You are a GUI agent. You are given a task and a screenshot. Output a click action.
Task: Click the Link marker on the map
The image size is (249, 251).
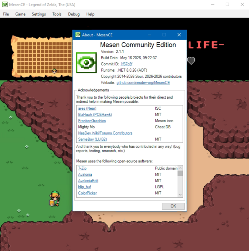[x=54, y=71]
